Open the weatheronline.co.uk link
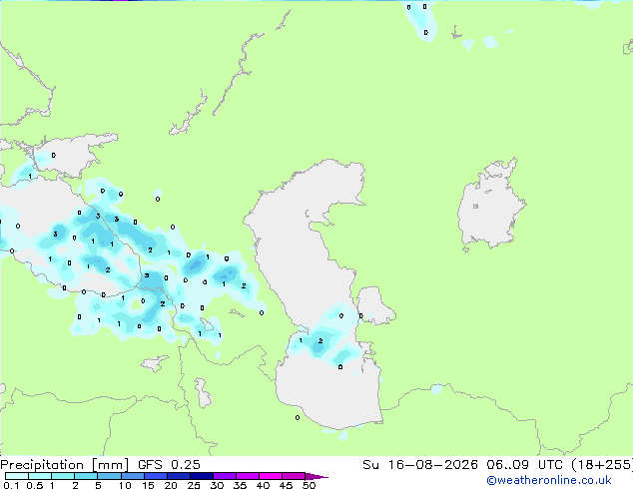633x489 pixels. (549, 480)
